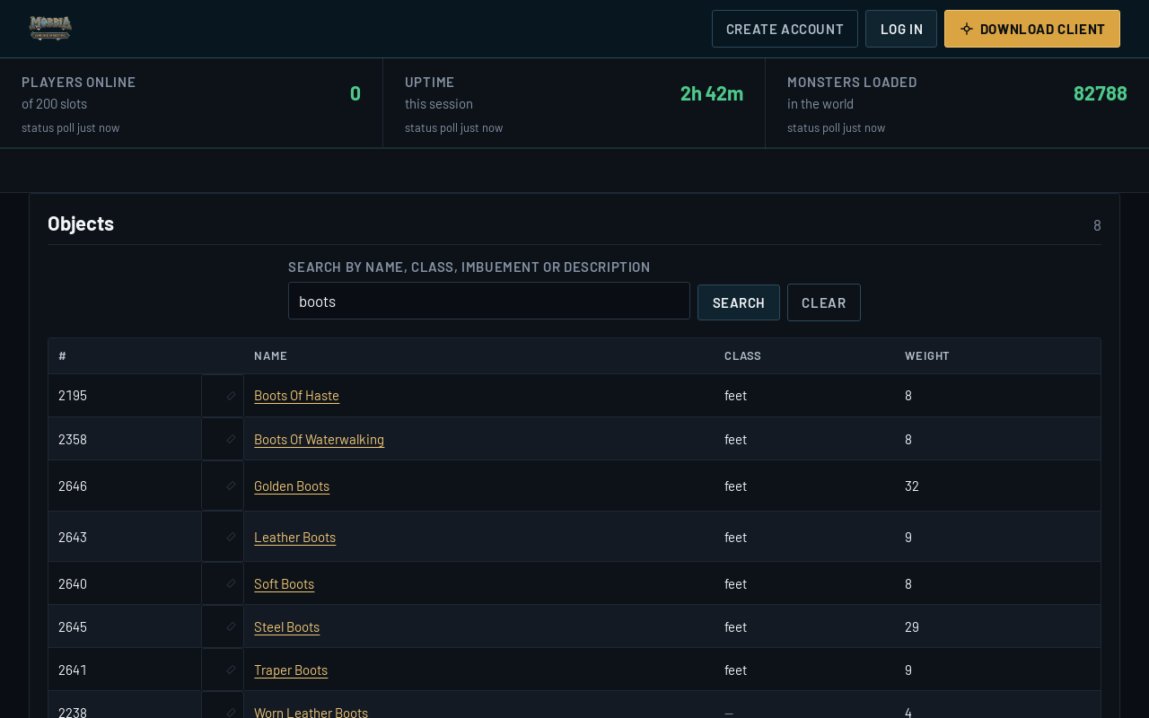The width and height of the screenshot is (1149, 718).
Task: Select object number 2640
Action: [x=73, y=583]
